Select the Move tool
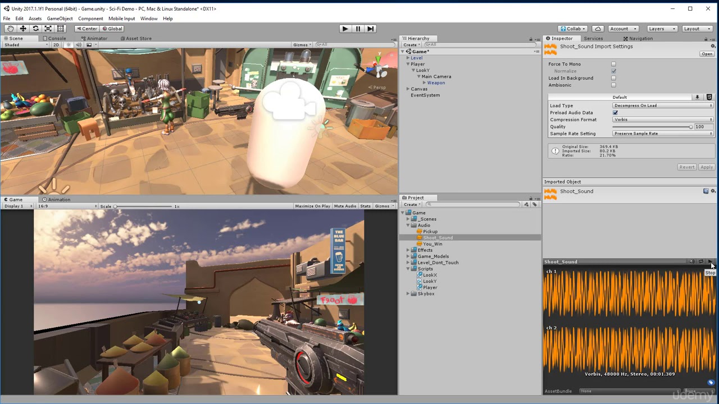Viewport: 719px width, 404px height. (23, 29)
